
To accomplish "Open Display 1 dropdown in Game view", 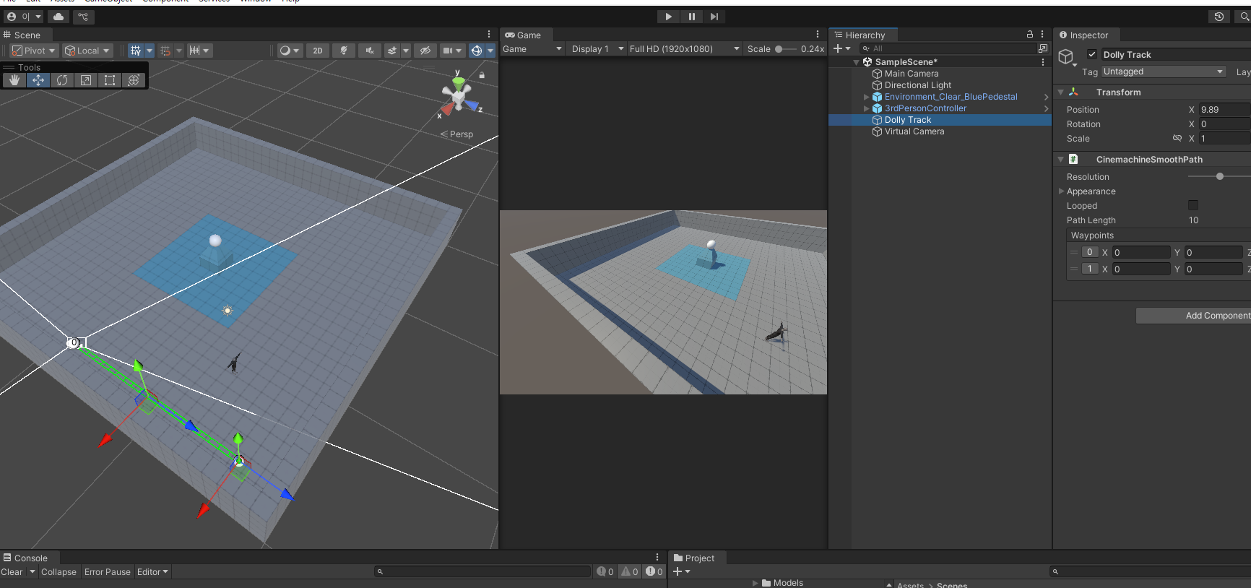I will coord(597,49).
